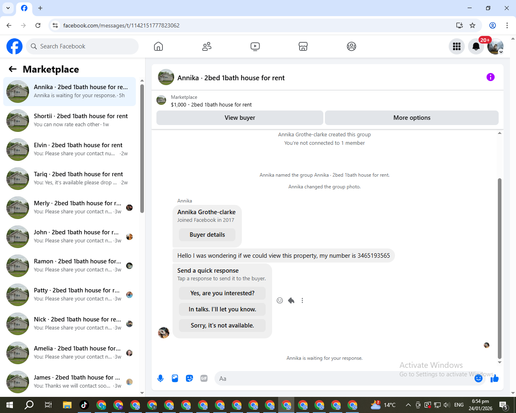The width and height of the screenshot is (516, 413).
Task: Open TikTok from taskbar
Action: pyautogui.click(x=84, y=405)
